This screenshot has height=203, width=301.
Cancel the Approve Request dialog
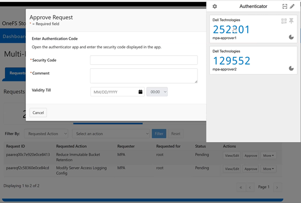click(x=38, y=112)
